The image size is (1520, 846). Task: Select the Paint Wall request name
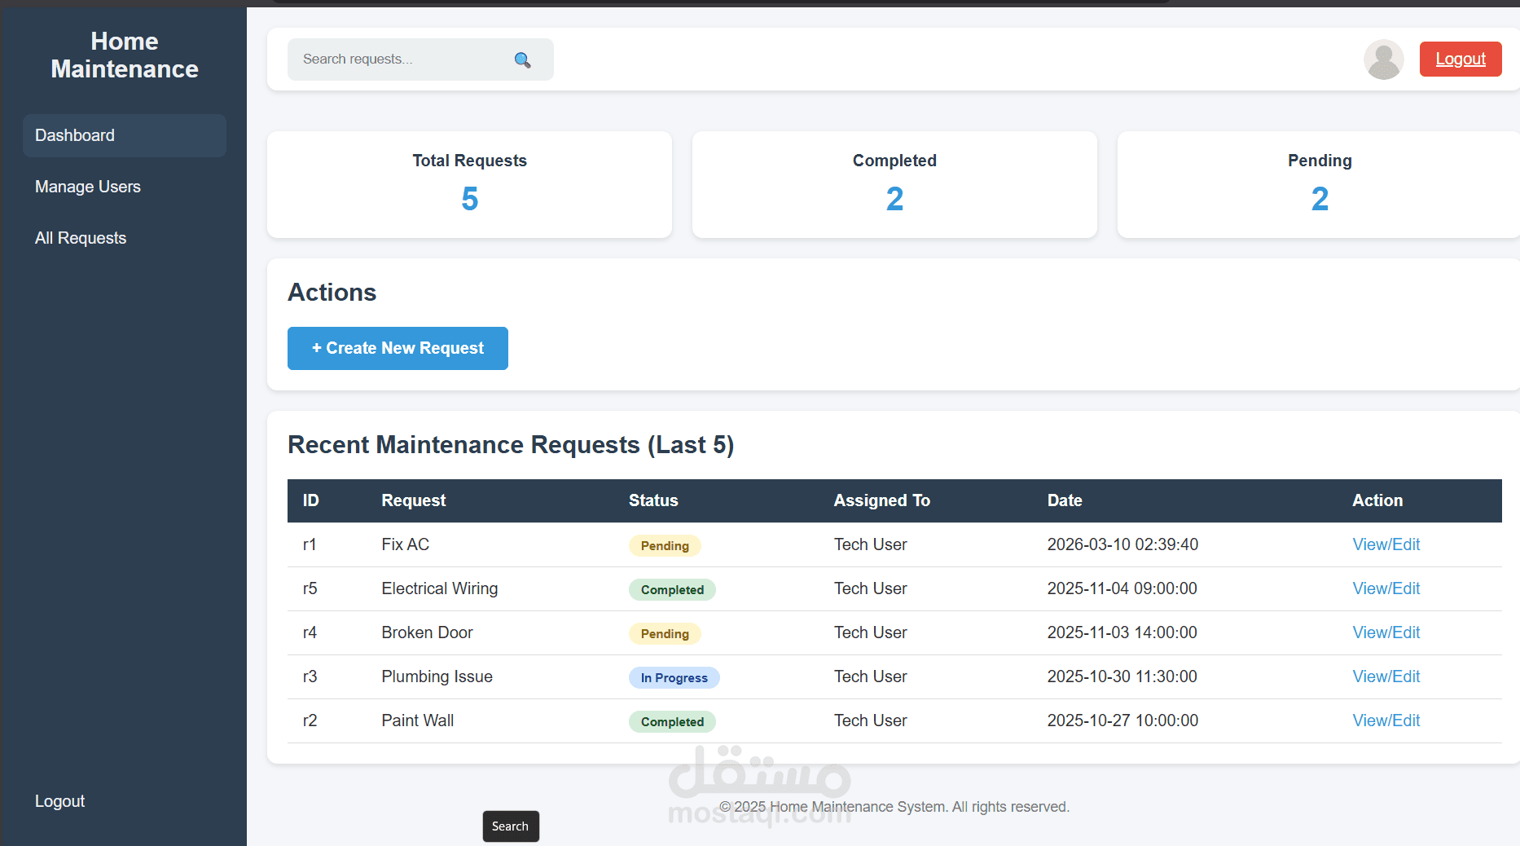[418, 720]
